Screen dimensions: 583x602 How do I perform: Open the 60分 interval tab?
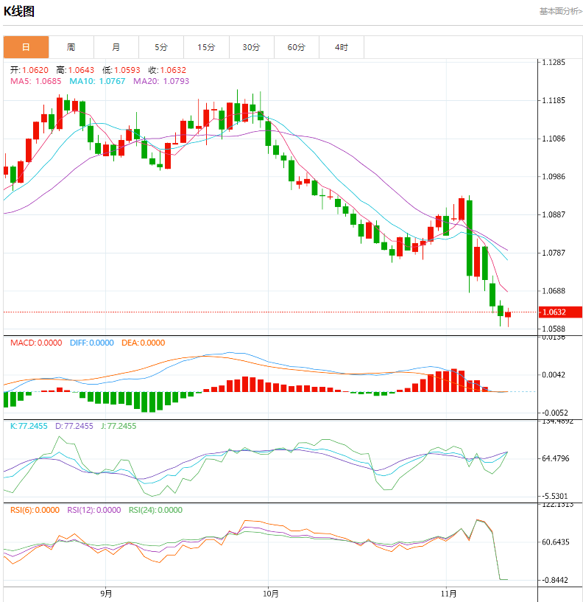[x=297, y=47]
